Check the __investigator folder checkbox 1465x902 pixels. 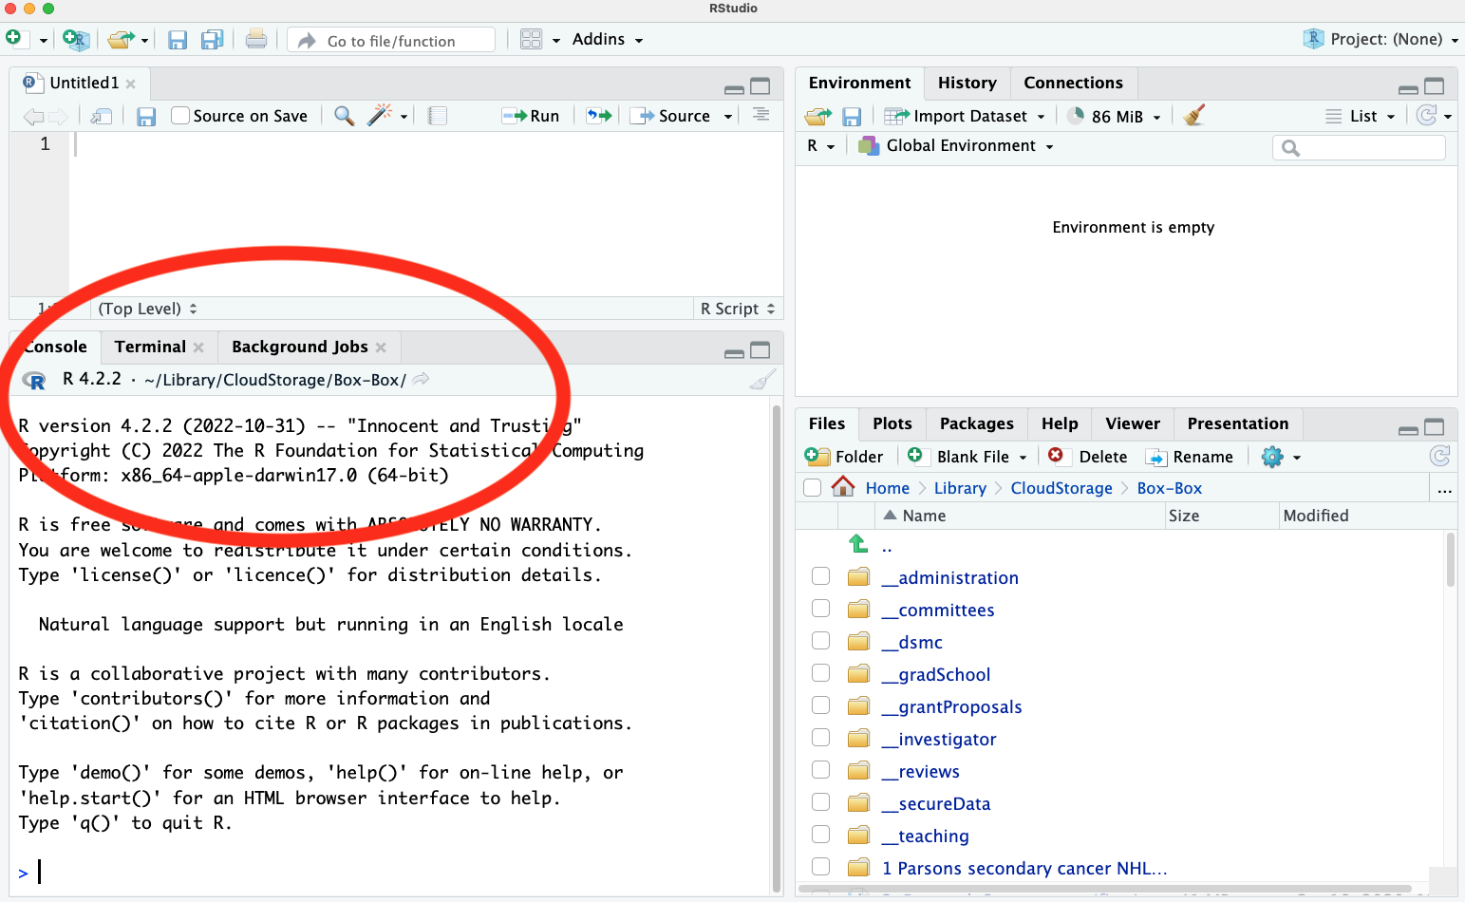(821, 738)
